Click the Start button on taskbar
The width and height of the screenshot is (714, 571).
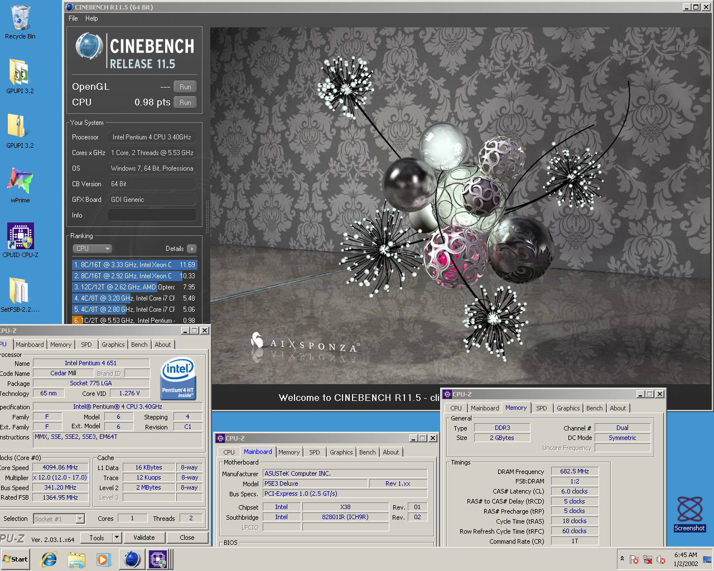15,559
